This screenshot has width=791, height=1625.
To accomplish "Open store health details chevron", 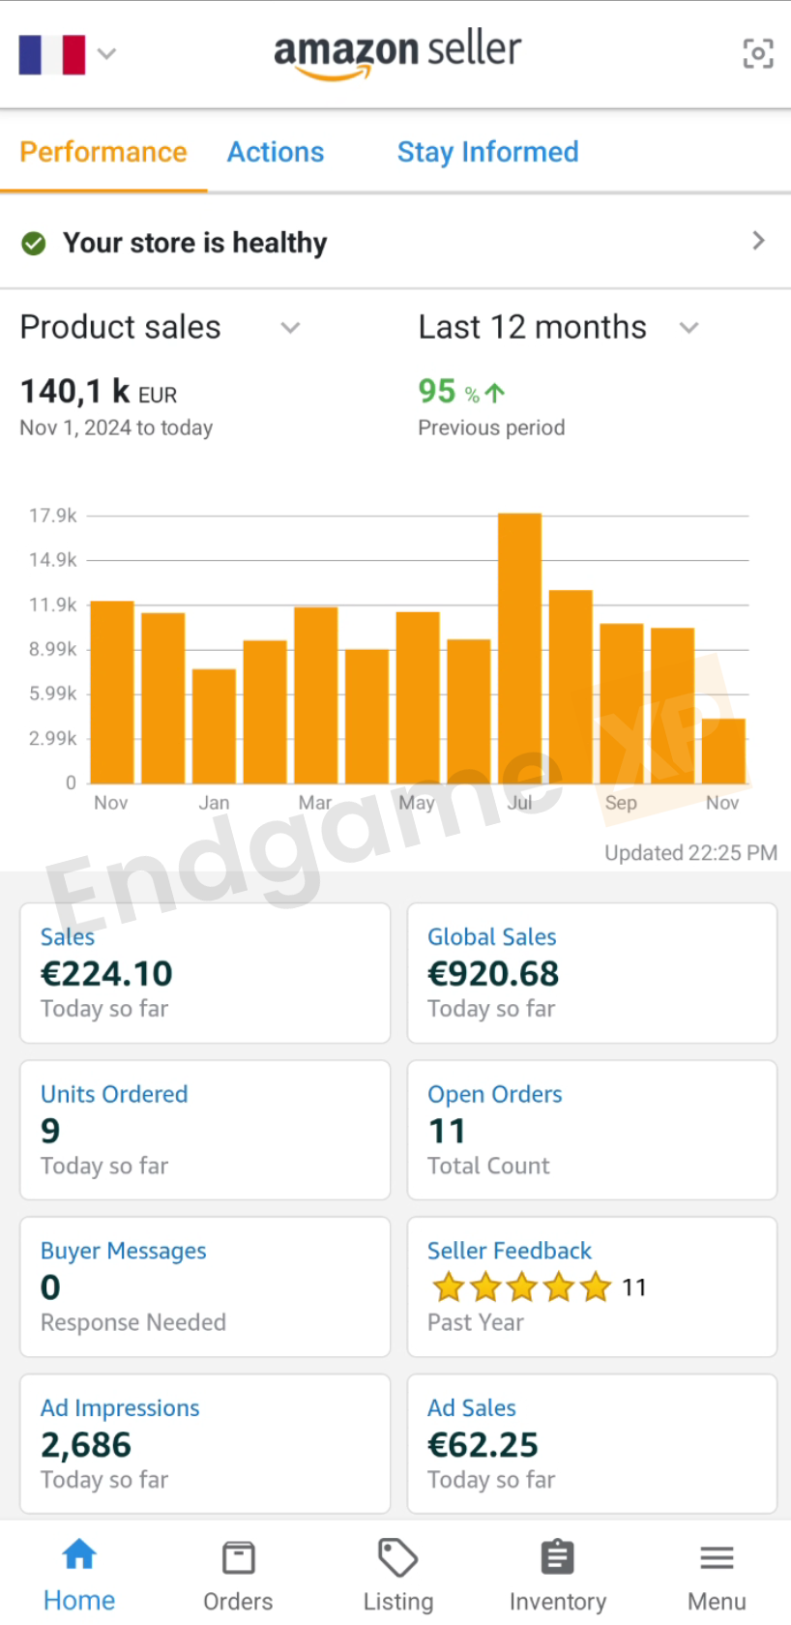I will click(758, 241).
